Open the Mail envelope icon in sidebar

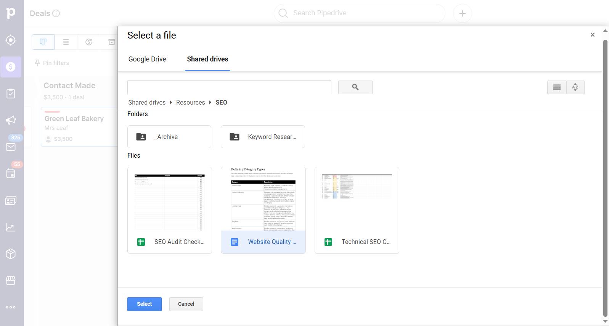[11, 147]
